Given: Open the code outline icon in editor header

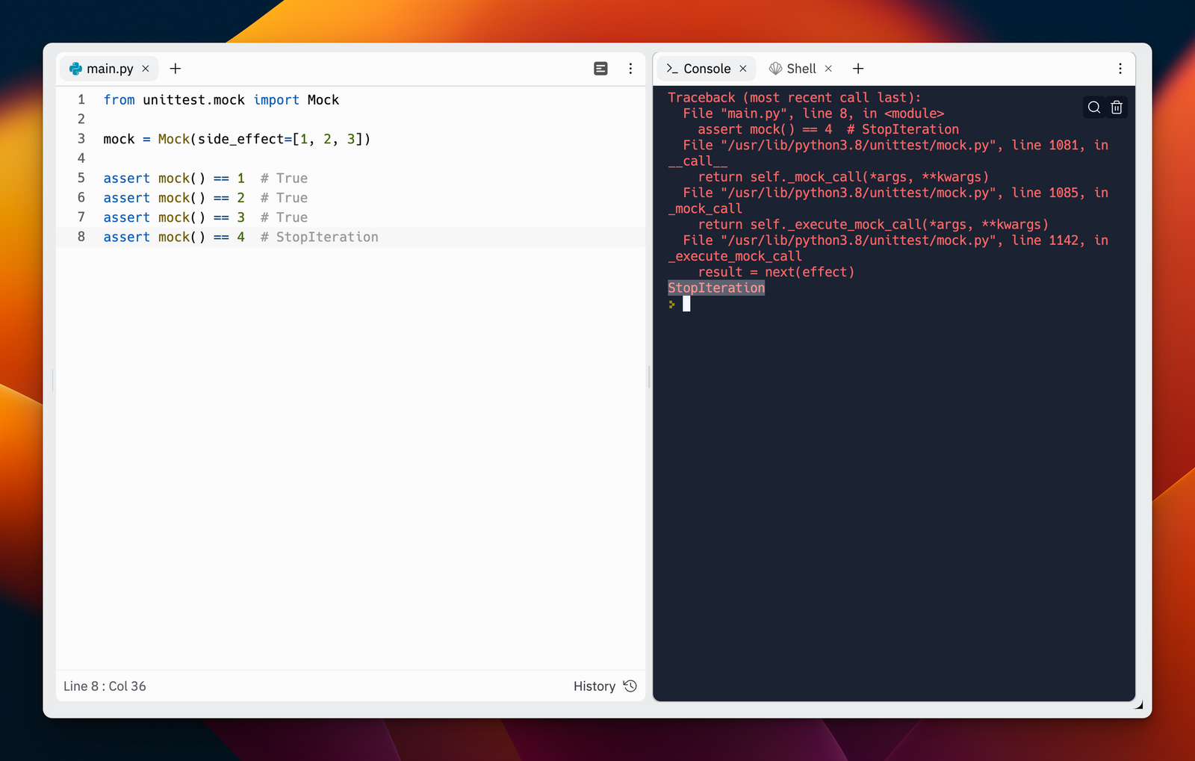Looking at the screenshot, I should (600, 68).
